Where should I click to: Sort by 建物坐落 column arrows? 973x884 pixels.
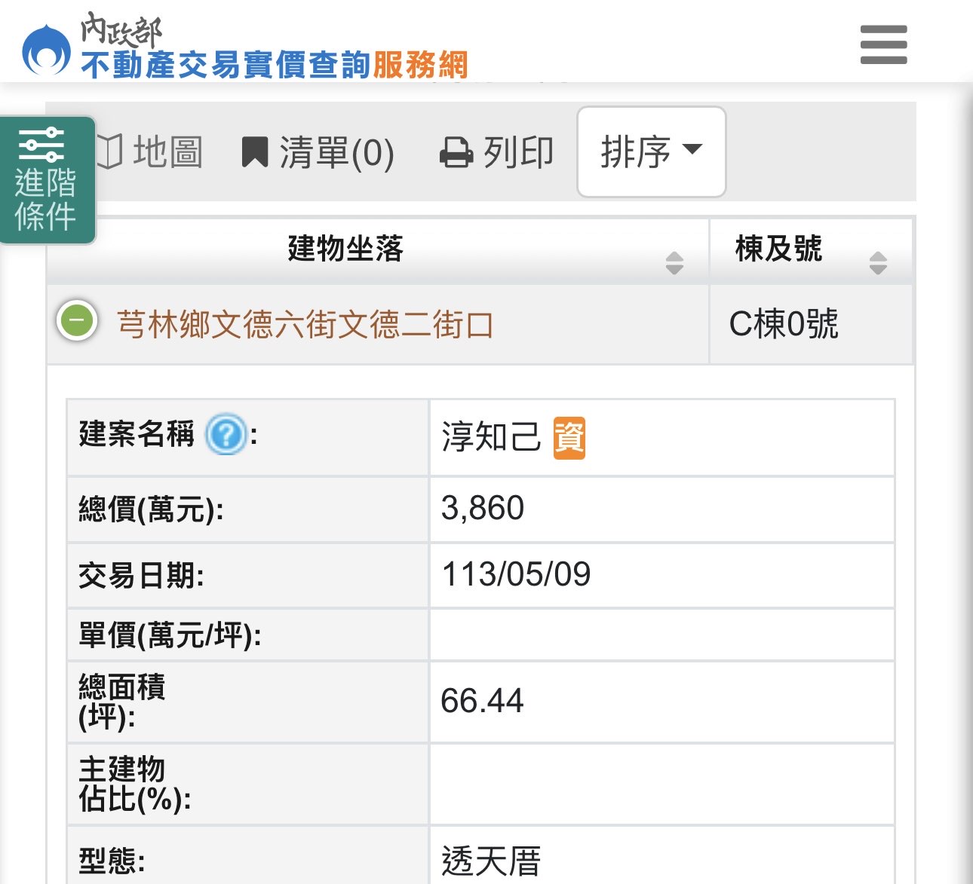(x=674, y=263)
